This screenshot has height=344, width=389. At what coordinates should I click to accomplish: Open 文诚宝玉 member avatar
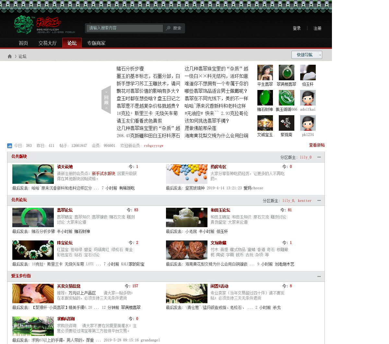tap(265, 123)
